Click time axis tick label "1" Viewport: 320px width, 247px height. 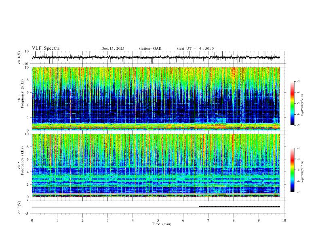(x=57, y=220)
